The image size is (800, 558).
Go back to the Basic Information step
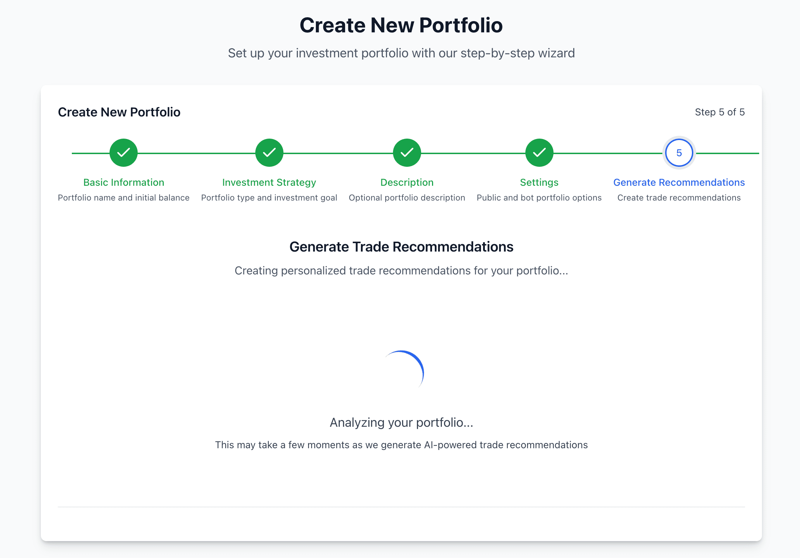124,182
